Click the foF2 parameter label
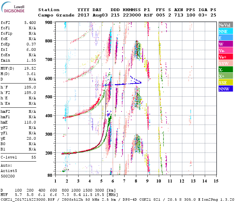235x202 pixels. [x=5, y=23]
